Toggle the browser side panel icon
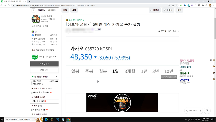 point(206,5)
